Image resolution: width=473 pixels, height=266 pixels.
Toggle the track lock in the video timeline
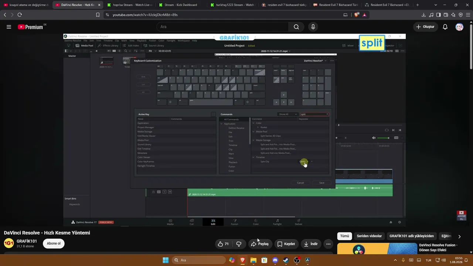[x=153, y=192]
